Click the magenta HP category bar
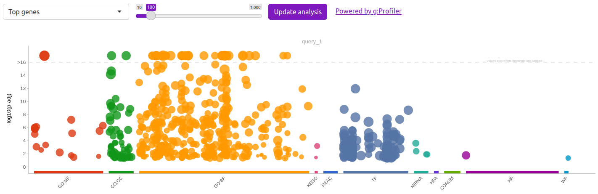 (512, 172)
